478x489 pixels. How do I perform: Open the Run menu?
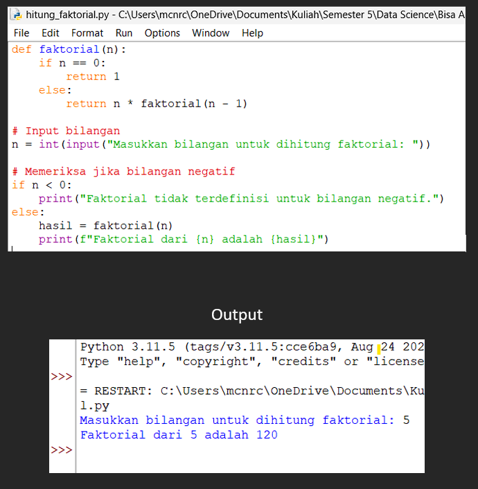pyautogui.click(x=124, y=33)
